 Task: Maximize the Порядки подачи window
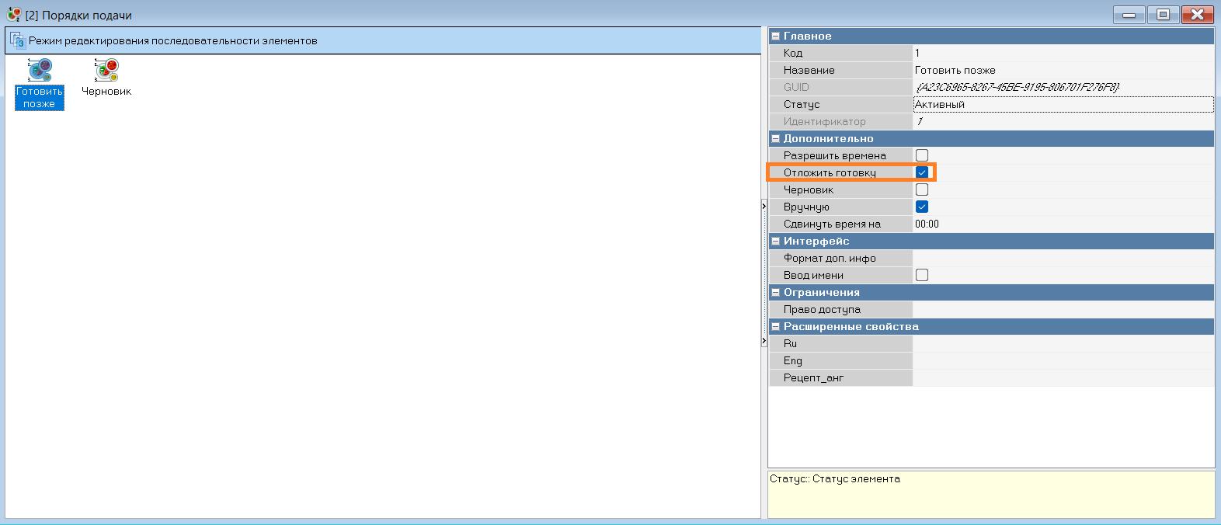[1163, 15]
